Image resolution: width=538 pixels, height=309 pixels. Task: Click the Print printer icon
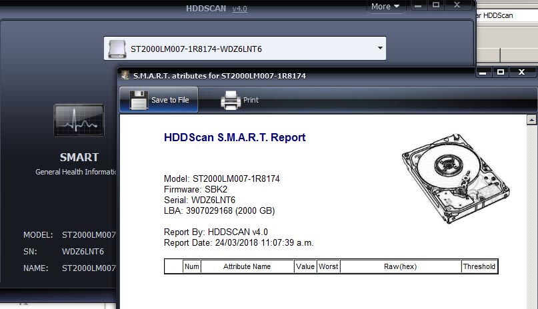(x=231, y=100)
